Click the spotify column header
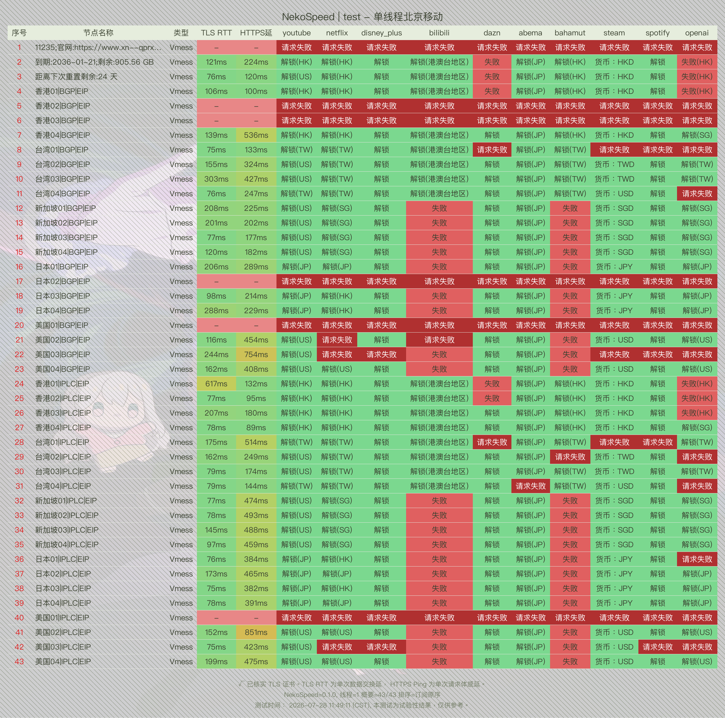Screen dimensions: 725x718 point(657,33)
